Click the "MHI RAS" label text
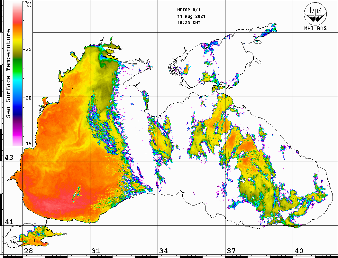The image size is (338, 258). click(315, 28)
